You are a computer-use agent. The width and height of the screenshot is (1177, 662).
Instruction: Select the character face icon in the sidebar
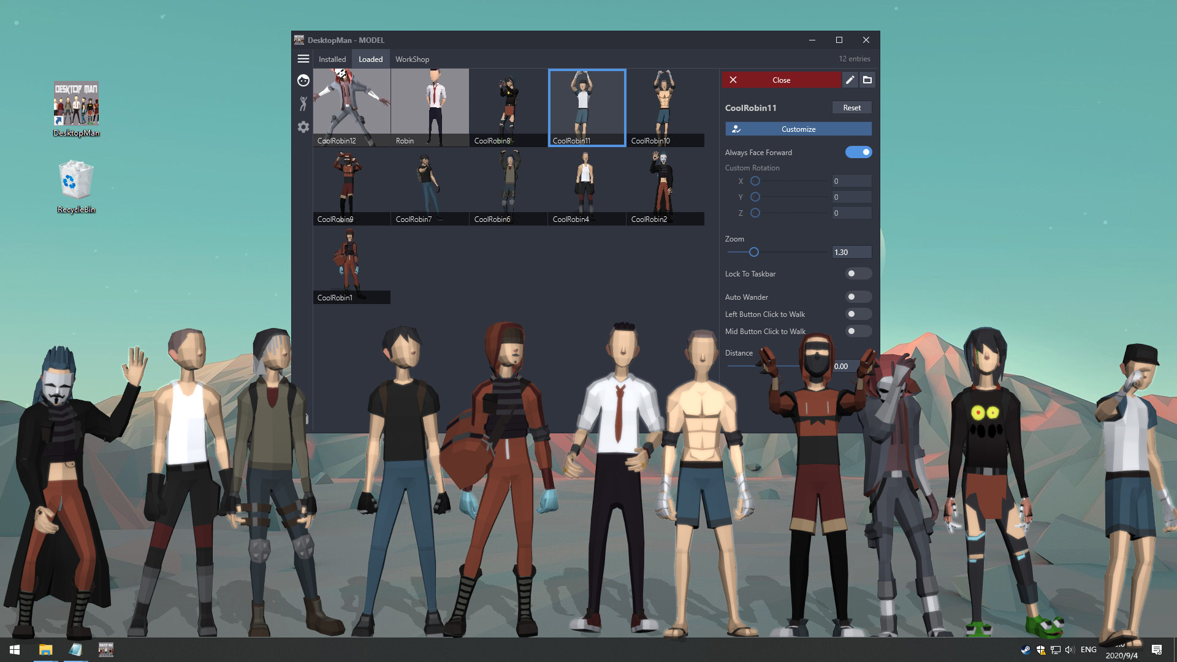click(303, 80)
